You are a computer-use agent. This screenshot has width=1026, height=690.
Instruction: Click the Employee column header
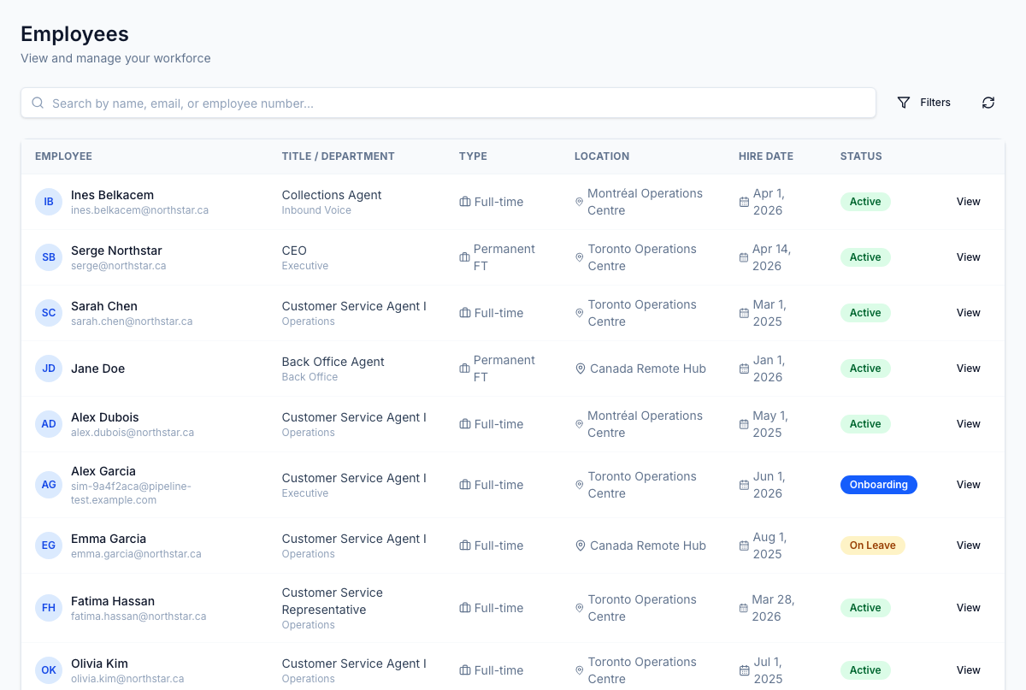click(x=63, y=156)
